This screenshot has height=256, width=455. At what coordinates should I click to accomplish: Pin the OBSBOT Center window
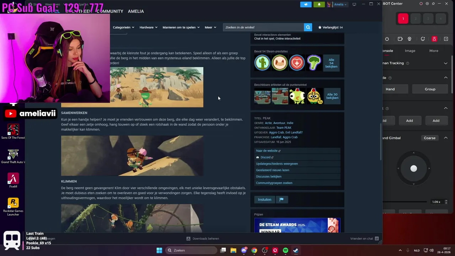pos(433,4)
